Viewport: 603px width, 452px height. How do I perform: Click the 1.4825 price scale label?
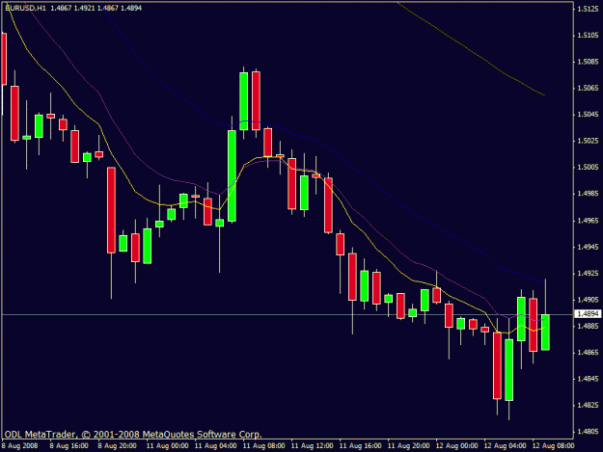tap(588, 405)
